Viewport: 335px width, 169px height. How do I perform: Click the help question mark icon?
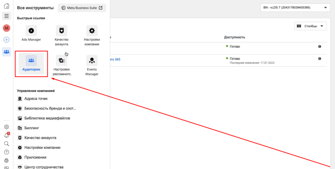click(x=6, y=152)
